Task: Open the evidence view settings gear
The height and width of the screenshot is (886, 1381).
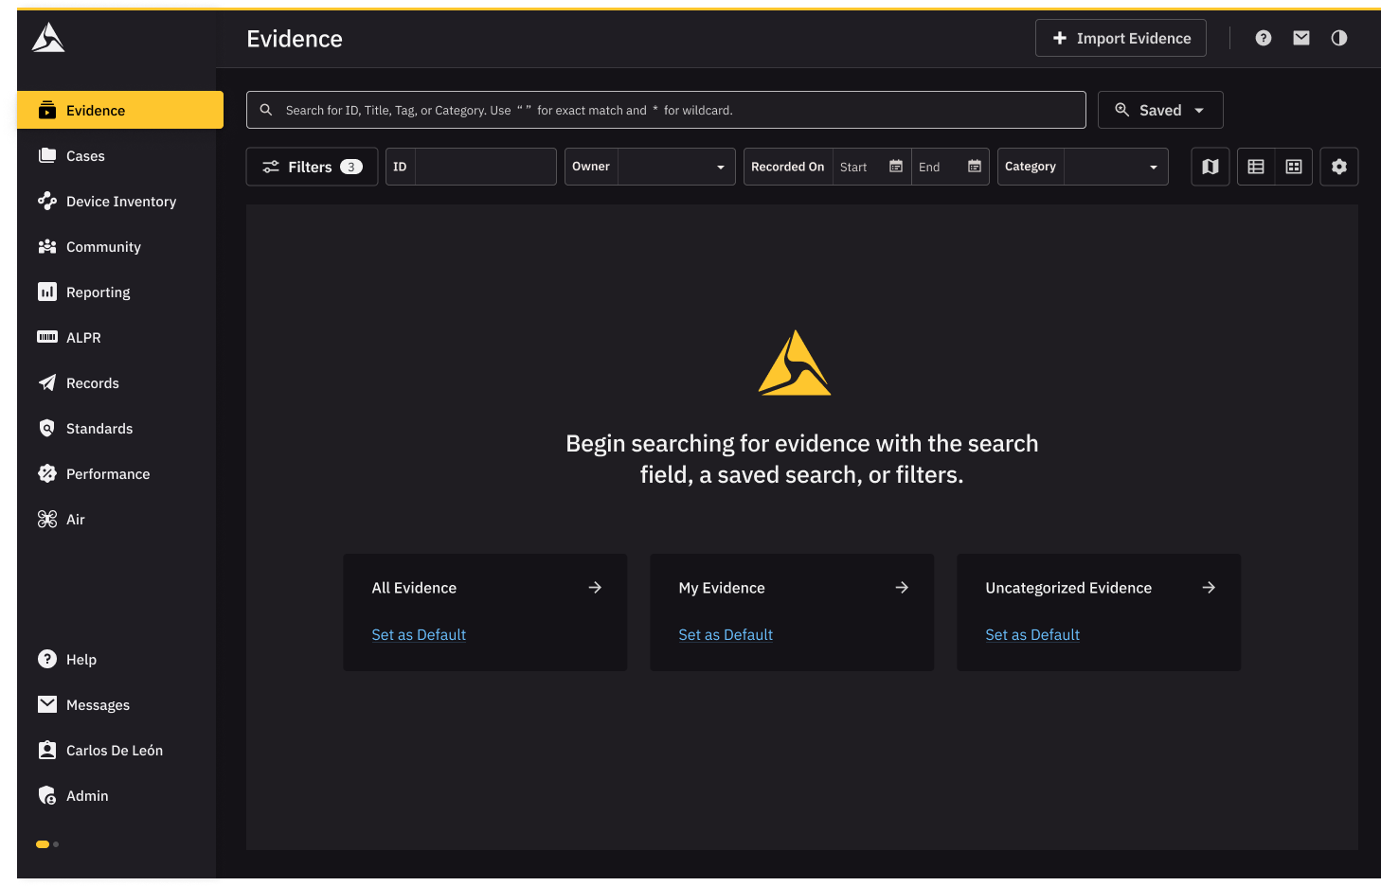Action: (1339, 166)
